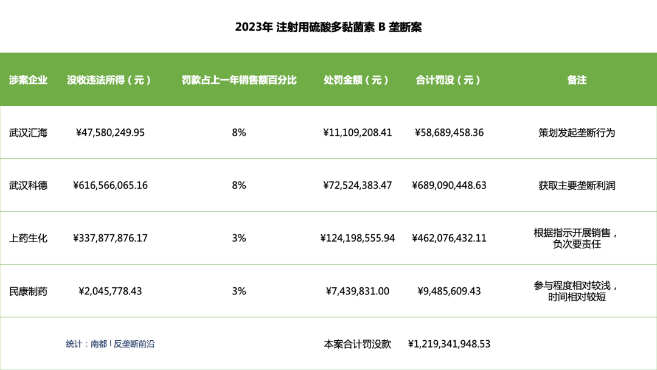Click the title 2023年 注射用硫酸多黏菌素 B 垄断案
This screenshot has width=657, height=370.
(328, 27)
